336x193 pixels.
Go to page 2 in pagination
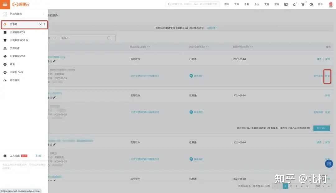coord(291,186)
